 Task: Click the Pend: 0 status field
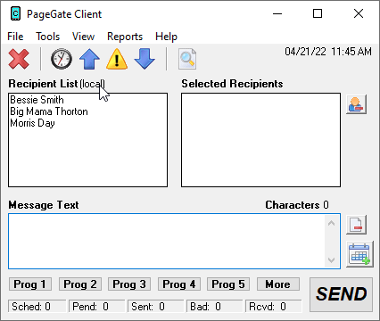click(x=97, y=307)
